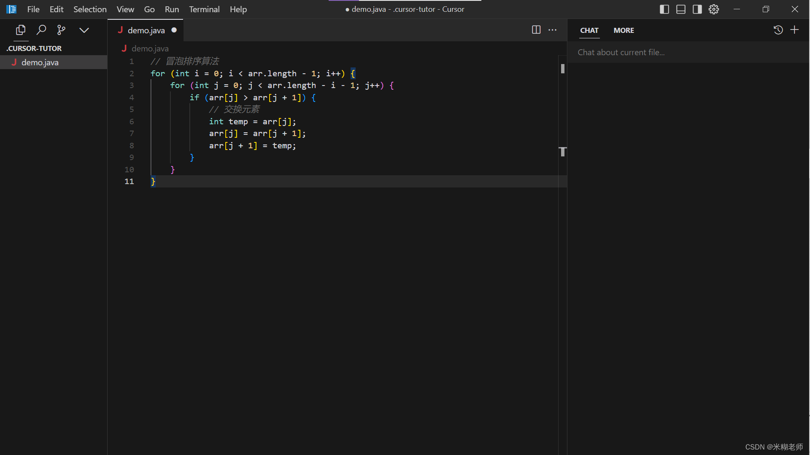Open the Search magnifier icon
This screenshot has height=455, width=810.
(x=41, y=30)
